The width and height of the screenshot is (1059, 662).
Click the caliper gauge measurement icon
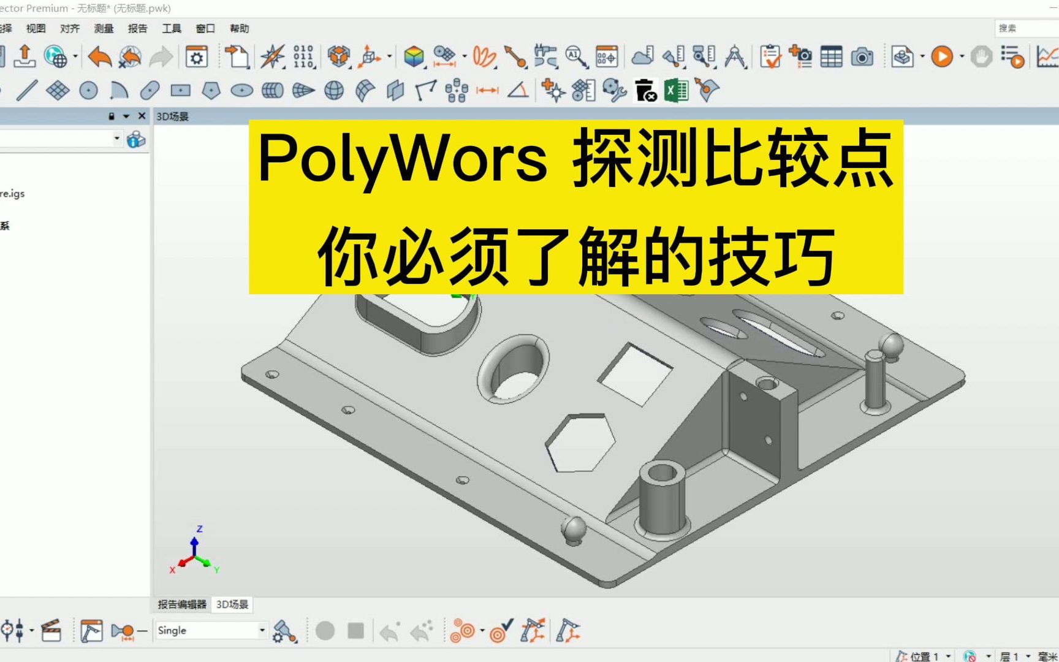click(545, 56)
